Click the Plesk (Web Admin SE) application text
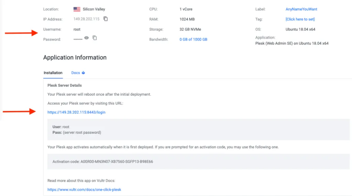Viewport: 352px width, 196px height. click(292, 43)
